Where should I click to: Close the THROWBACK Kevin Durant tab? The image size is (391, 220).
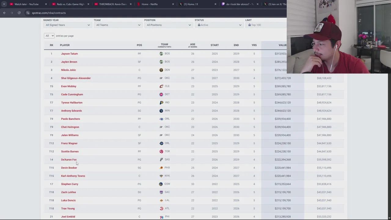click(131, 4)
